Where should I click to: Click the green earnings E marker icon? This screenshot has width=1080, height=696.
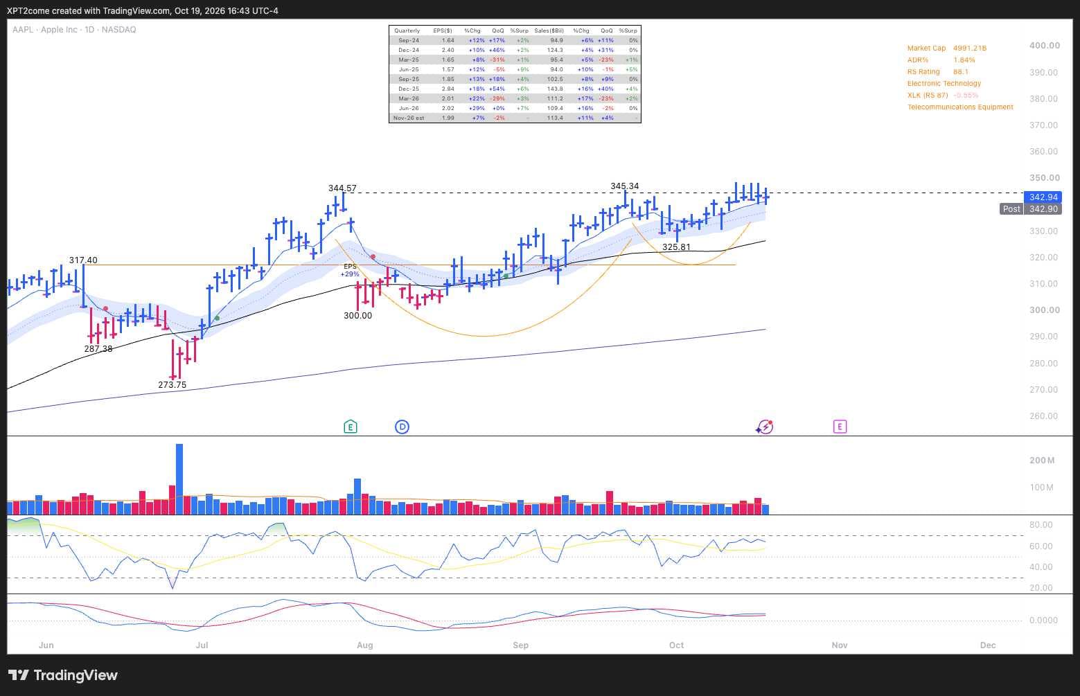351,427
